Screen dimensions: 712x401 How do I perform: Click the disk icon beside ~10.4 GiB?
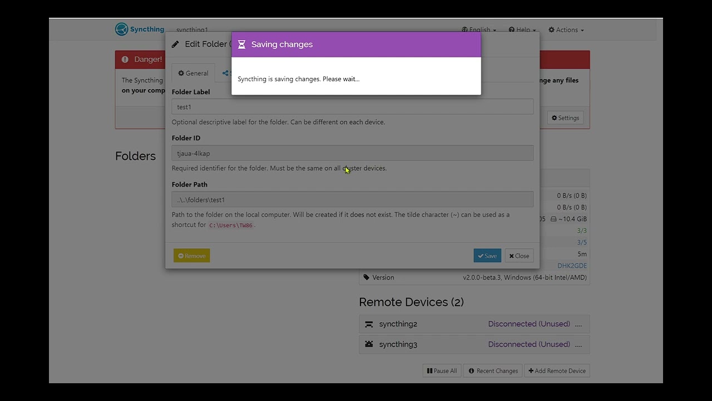[x=553, y=219]
